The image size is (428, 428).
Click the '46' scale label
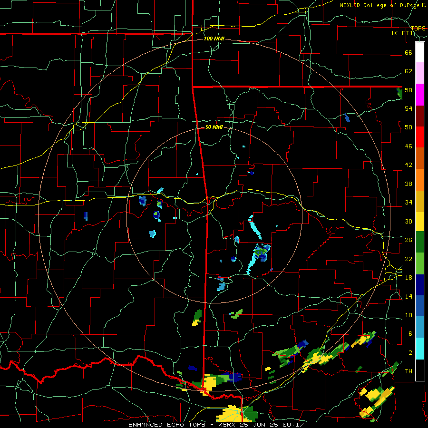[x=409, y=146]
